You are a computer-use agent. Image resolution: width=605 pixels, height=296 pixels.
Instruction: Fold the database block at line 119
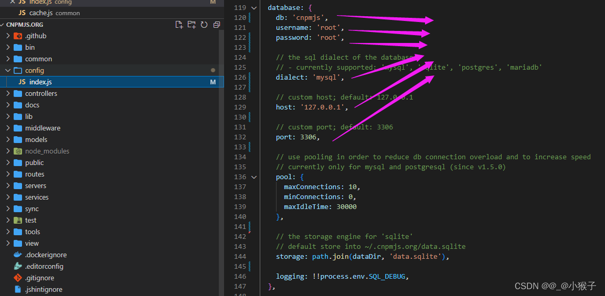point(254,7)
